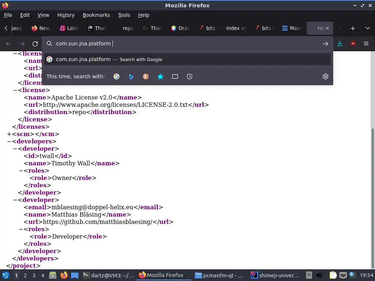Collapse the roles node containing Developer
This screenshot has width=375, height=281.
point(21,229)
